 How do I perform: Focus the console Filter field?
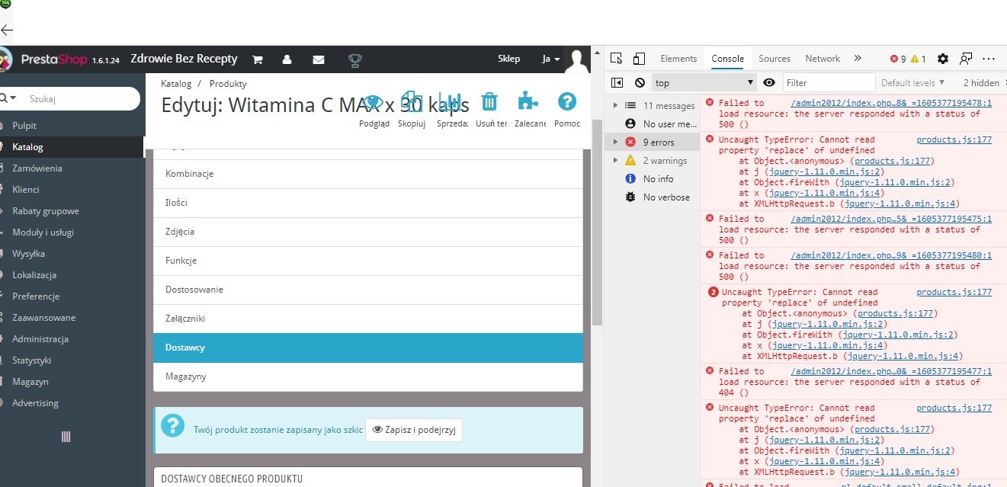pyautogui.click(x=829, y=83)
